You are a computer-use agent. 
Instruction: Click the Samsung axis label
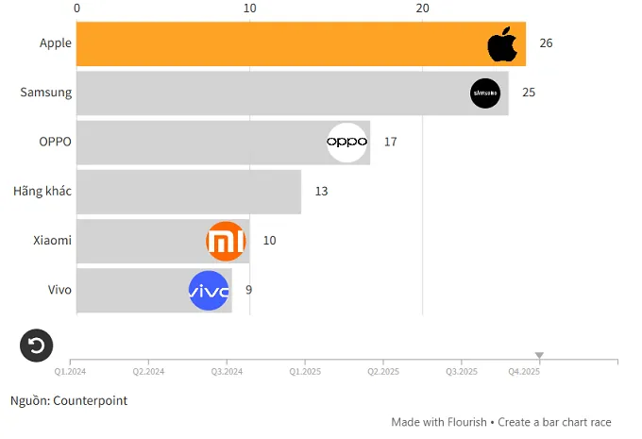coord(45,93)
